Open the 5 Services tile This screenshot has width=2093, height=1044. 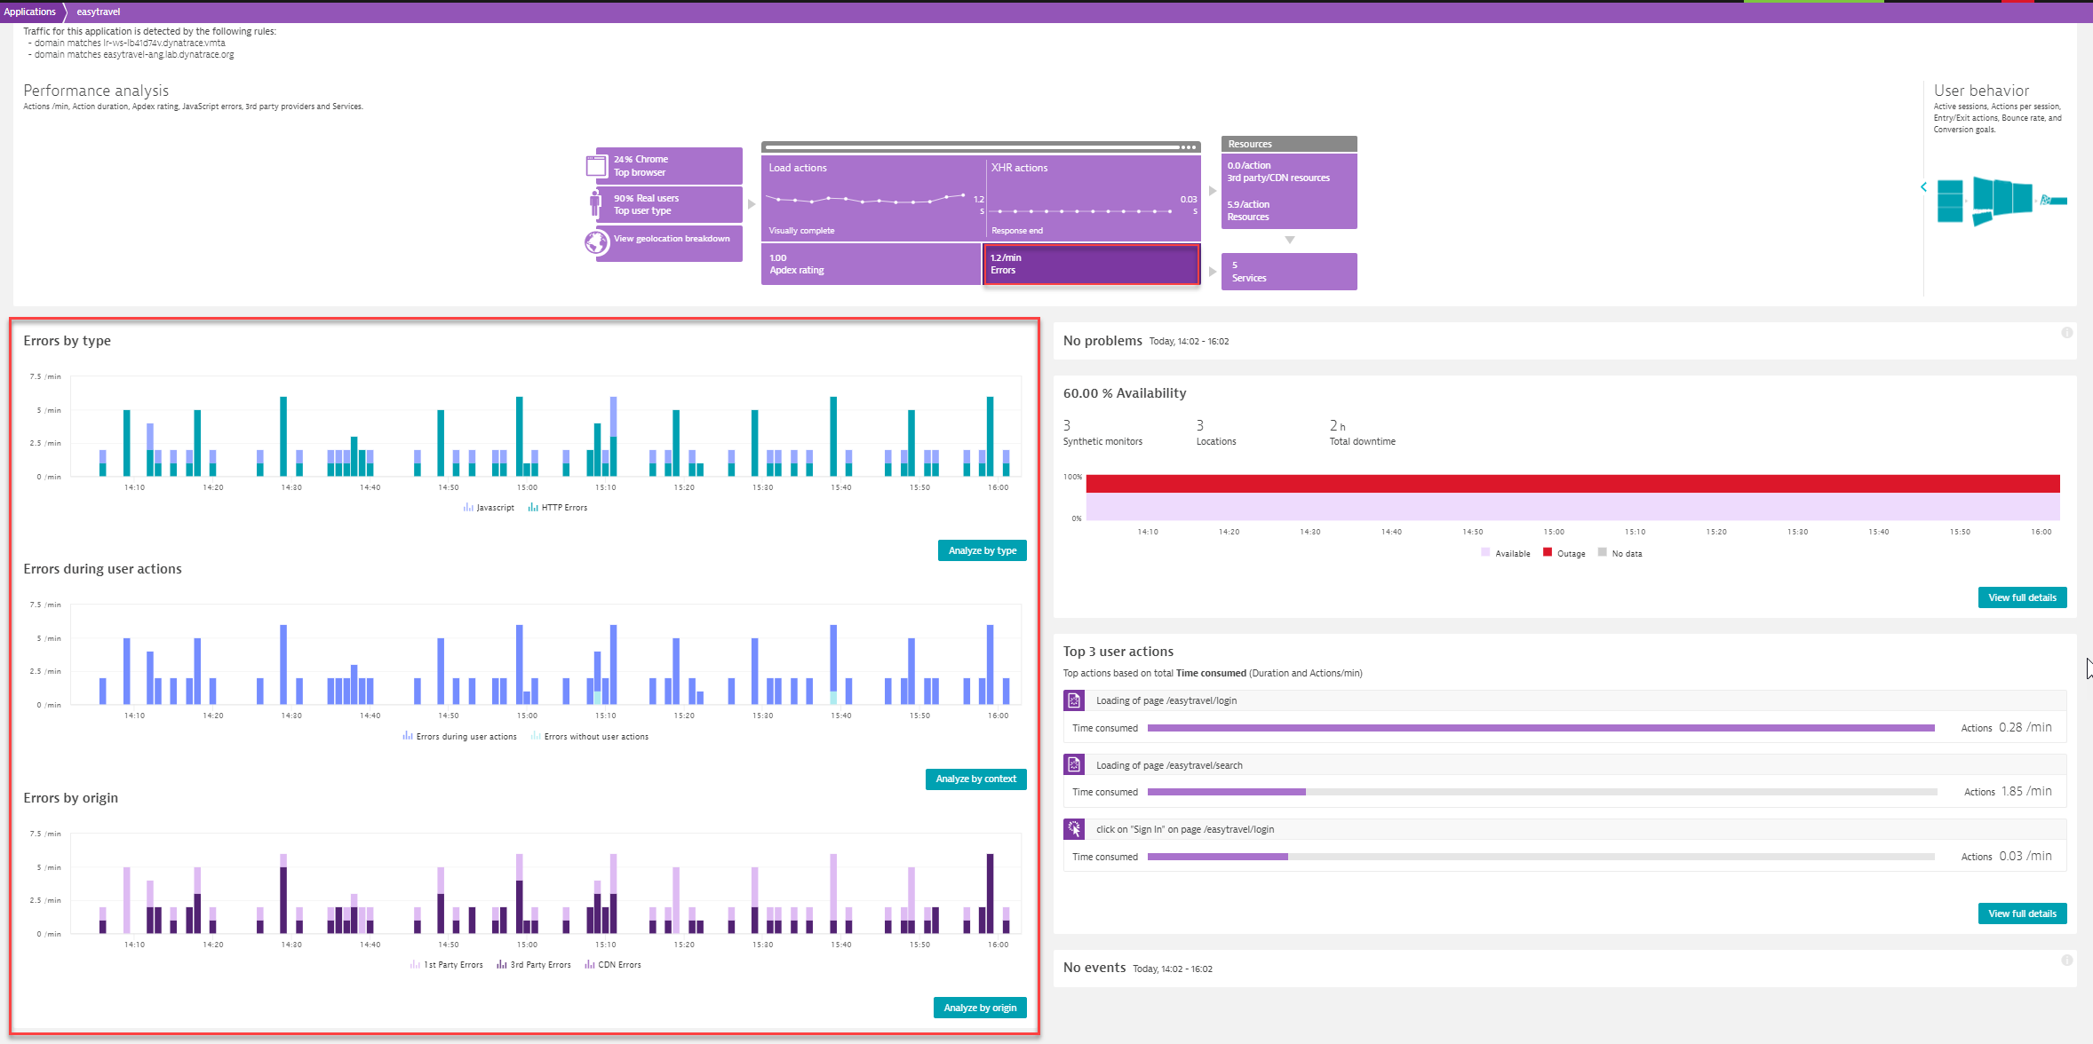(x=1289, y=272)
